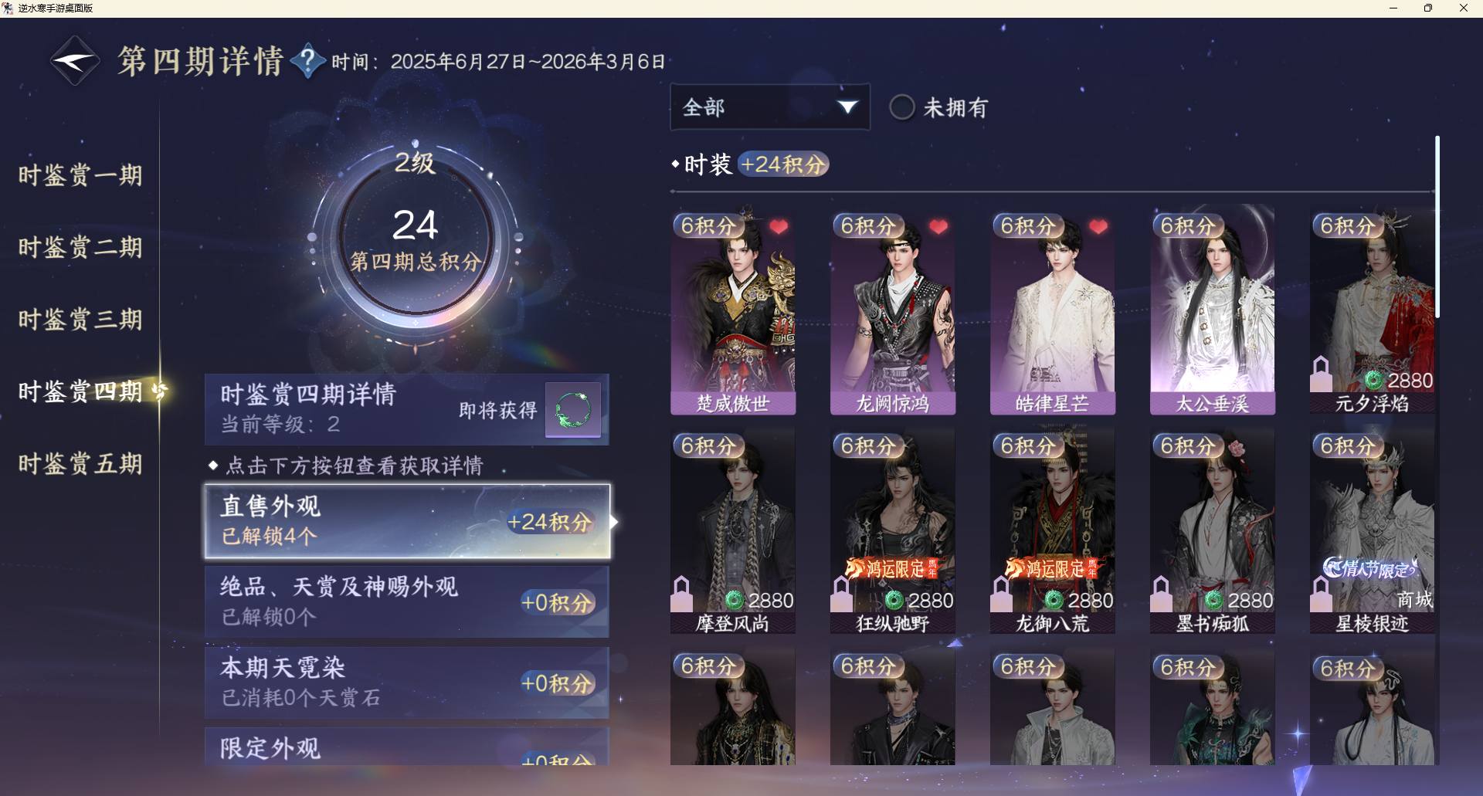
Task: Toggle heart favorite on 龙阙惊鸿 outfit
Action: pos(938,227)
